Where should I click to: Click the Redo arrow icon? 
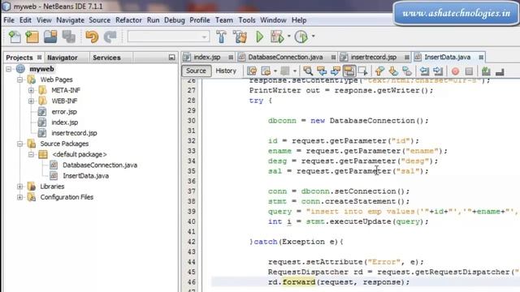pos(110,36)
